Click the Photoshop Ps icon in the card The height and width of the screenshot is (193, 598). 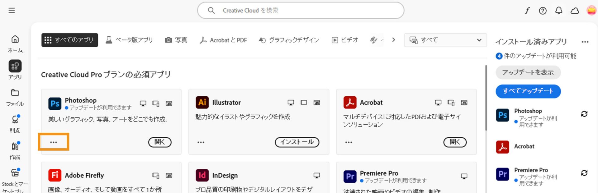(x=55, y=103)
